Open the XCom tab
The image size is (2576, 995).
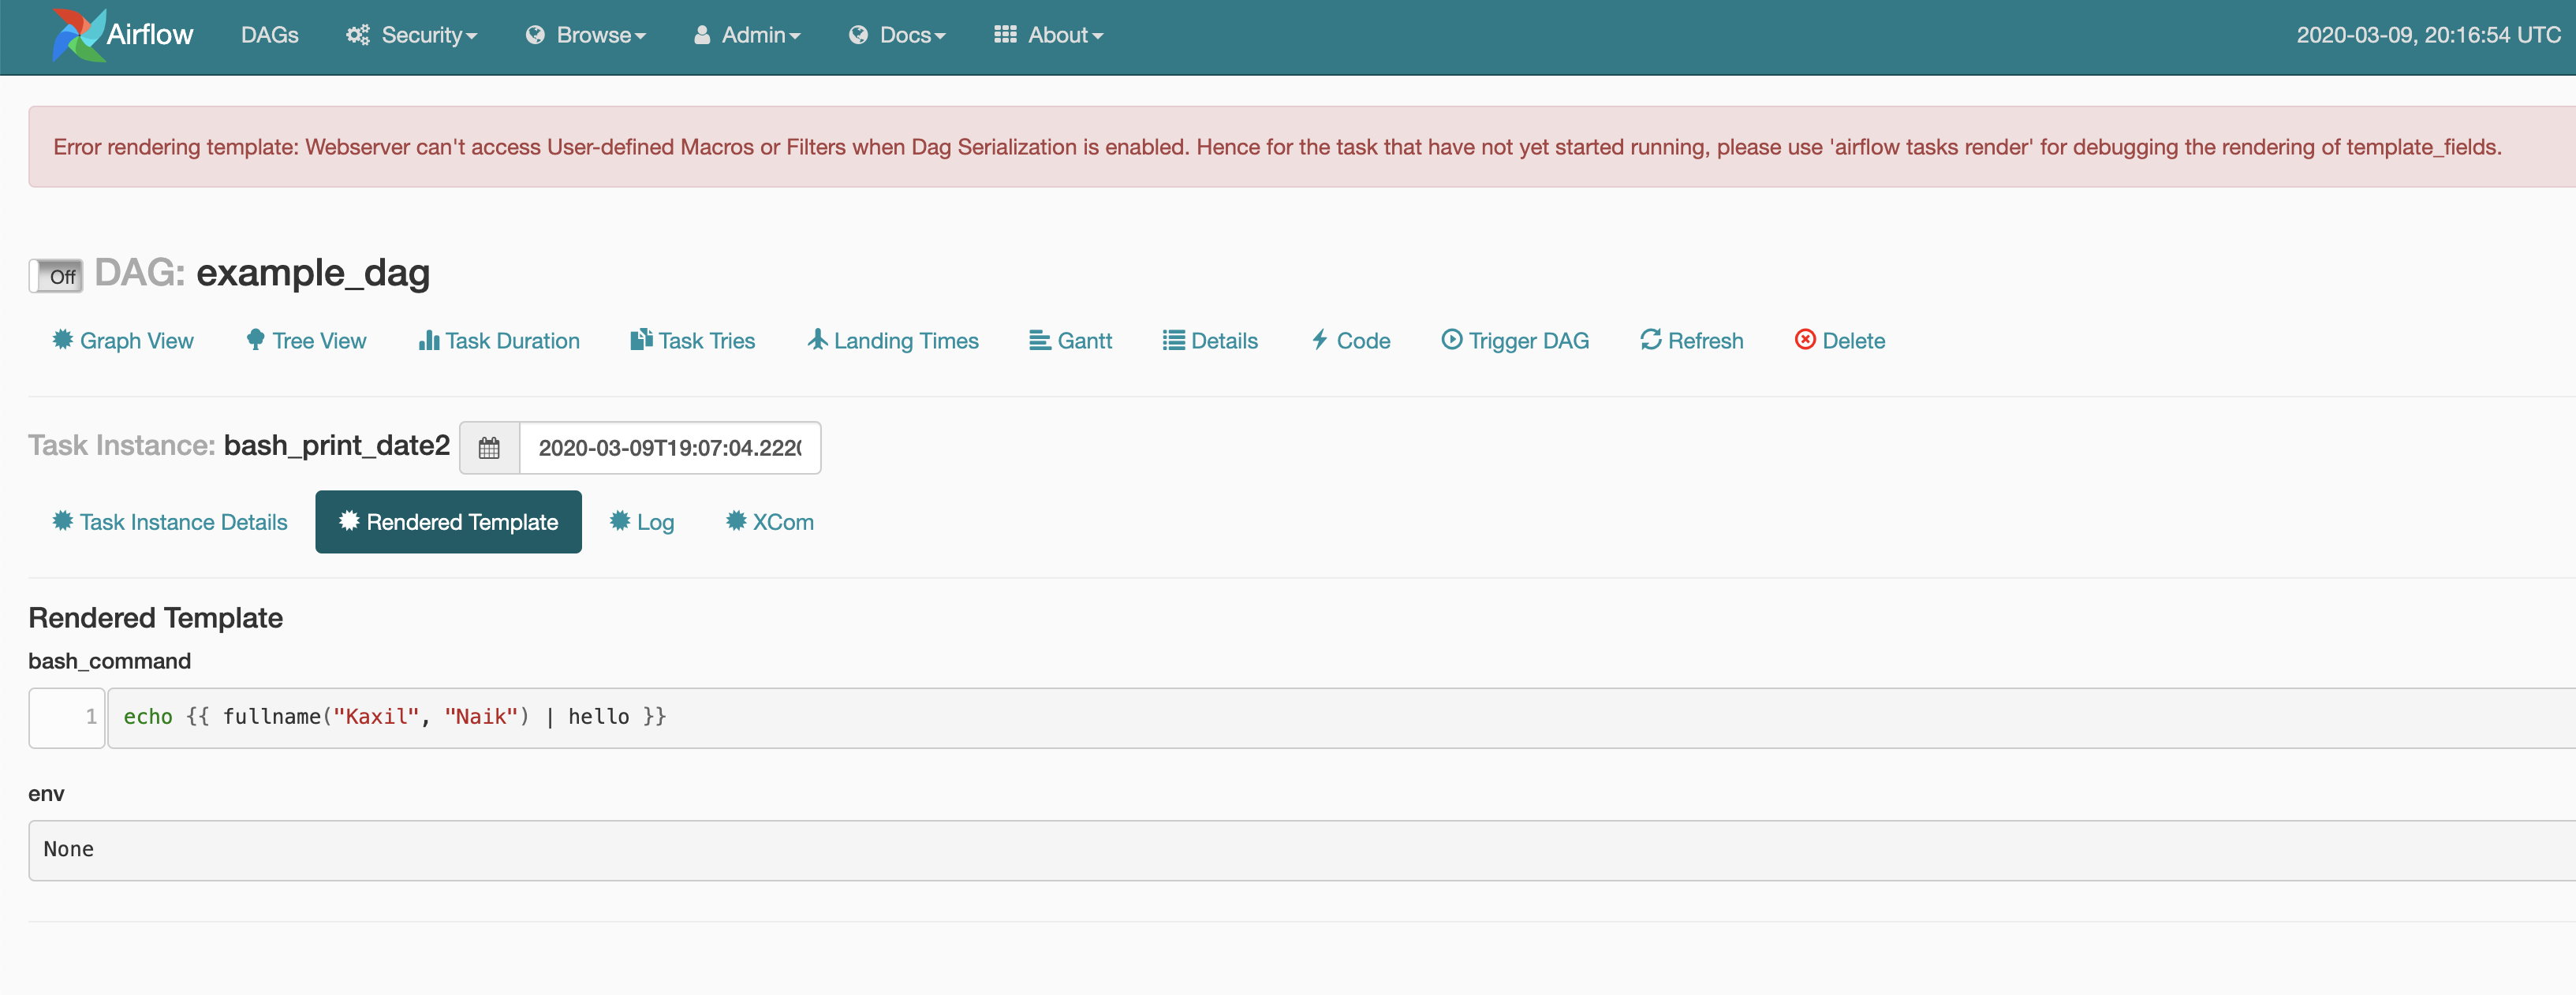pos(769,522)
